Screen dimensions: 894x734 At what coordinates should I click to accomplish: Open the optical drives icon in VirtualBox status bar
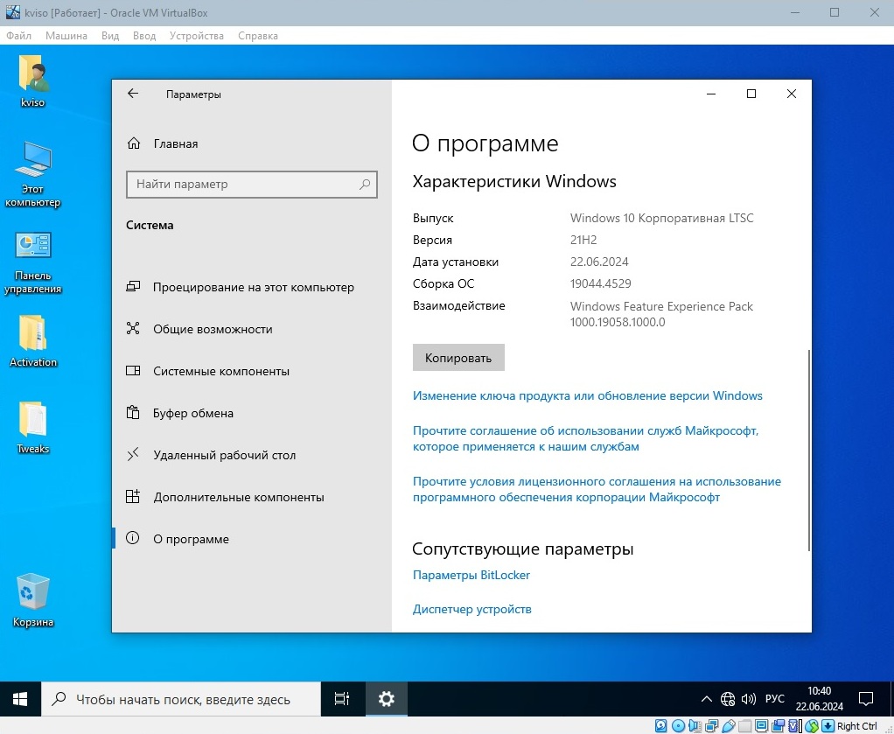click(x=677, y=726)
